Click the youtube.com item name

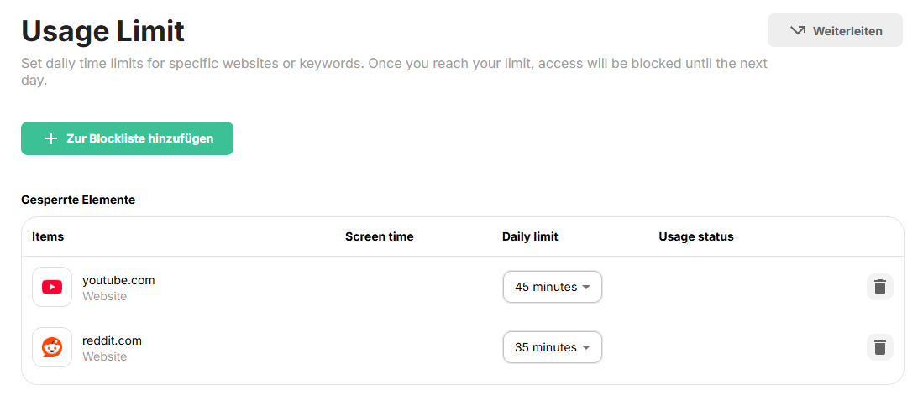click(x=118, y=280)
